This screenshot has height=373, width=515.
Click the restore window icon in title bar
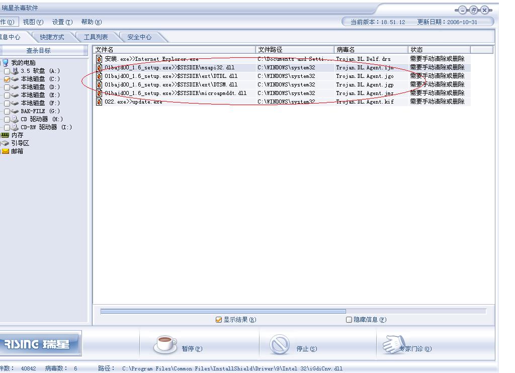pyautogui.click(x=473, y=10)
